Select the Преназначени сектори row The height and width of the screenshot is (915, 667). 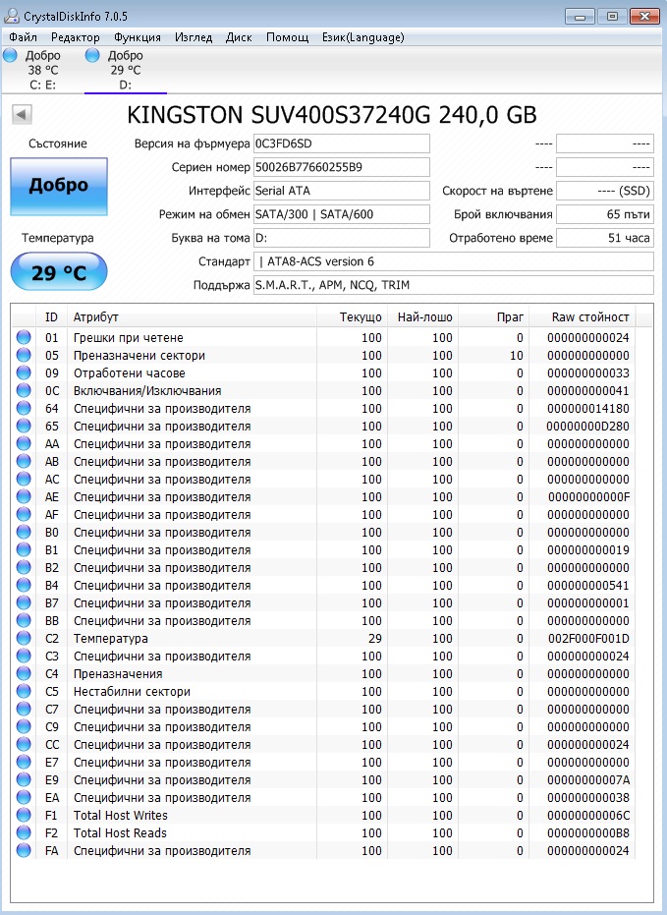[x=323, y=355]
